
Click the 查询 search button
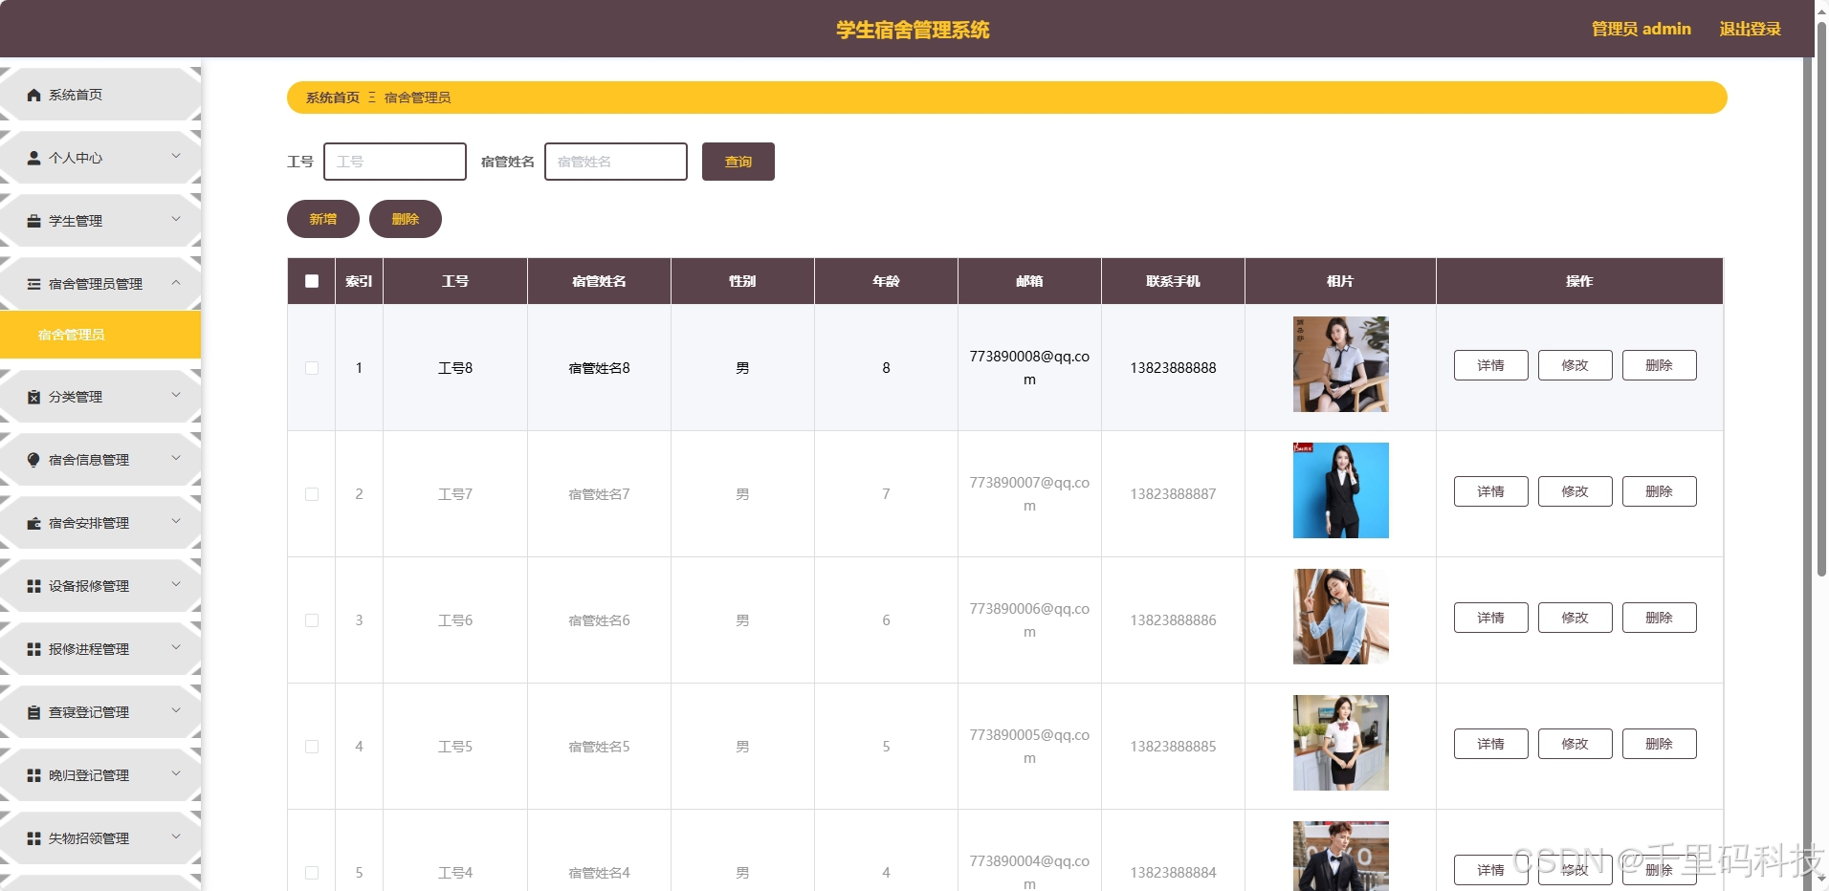point(738,162)
